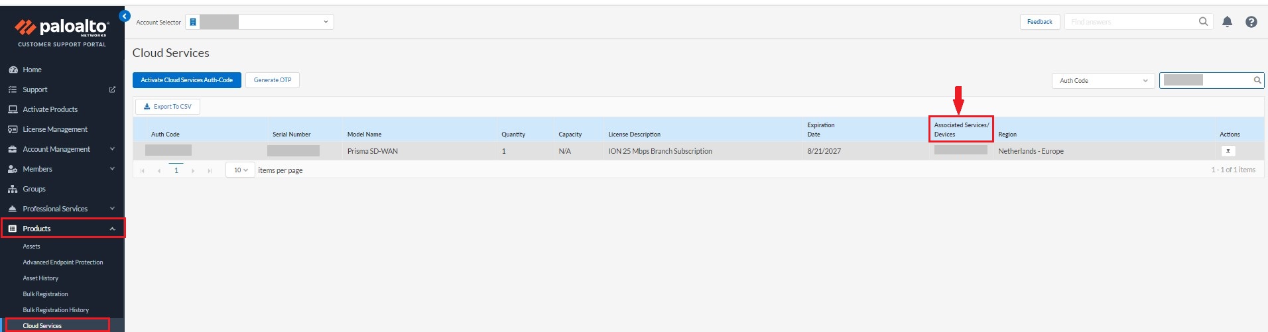This screenshot has width=1268, height=332.
Task: Open Bulk Registration
Action: tap(45, 294)
